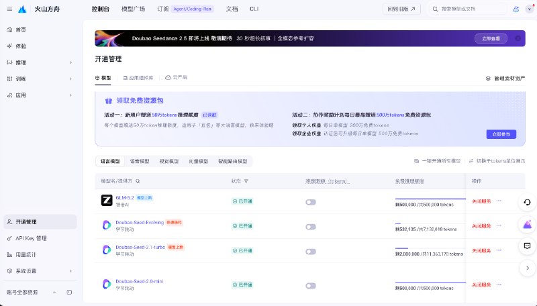Toggle inference limit switch for Doubao-Seed-Evolving
This screenshot has width=537, height=306.
click(311, 227)
